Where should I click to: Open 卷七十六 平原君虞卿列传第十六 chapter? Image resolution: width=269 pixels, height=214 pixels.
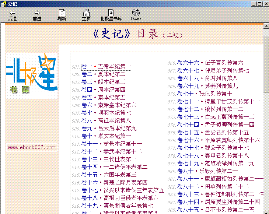coord(219,140)
